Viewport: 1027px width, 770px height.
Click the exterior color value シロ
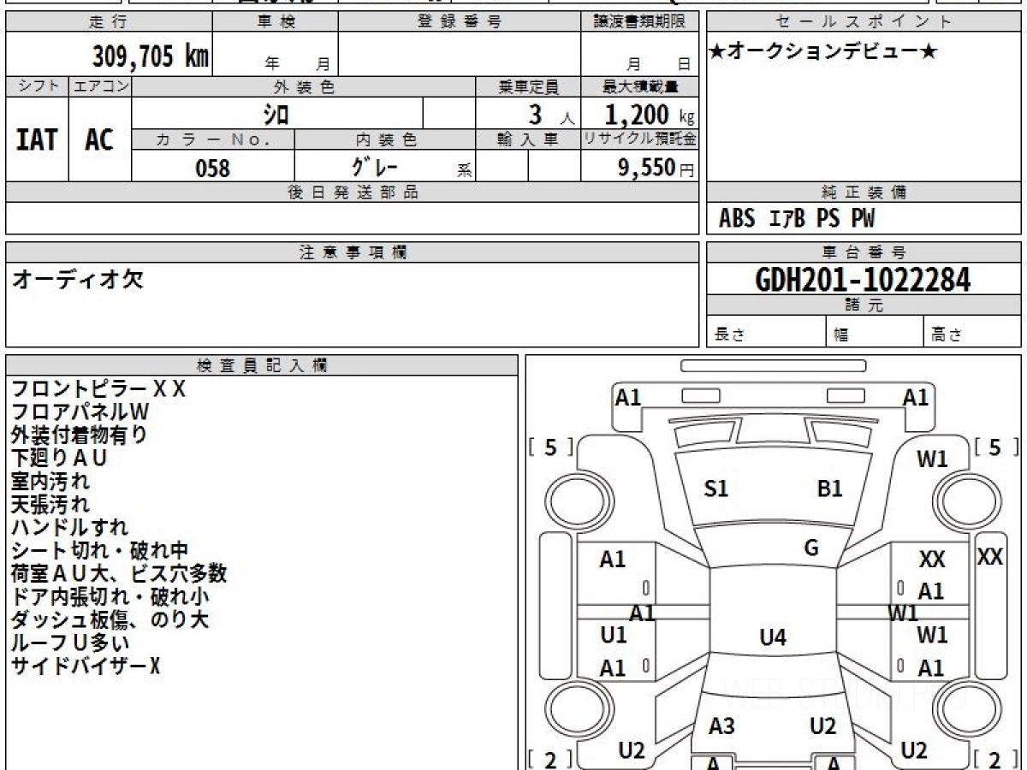point(276,114)
